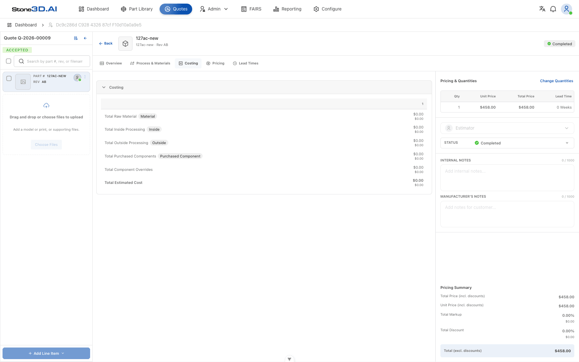Click the quote document icon beside Q-2026-00009

point(76,38)
